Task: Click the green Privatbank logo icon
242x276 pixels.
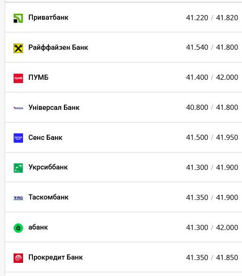Action: click(x=18, y=18)
